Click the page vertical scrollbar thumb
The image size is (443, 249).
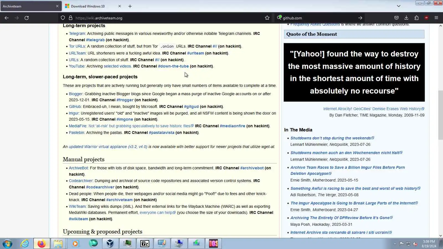(441, 115)
